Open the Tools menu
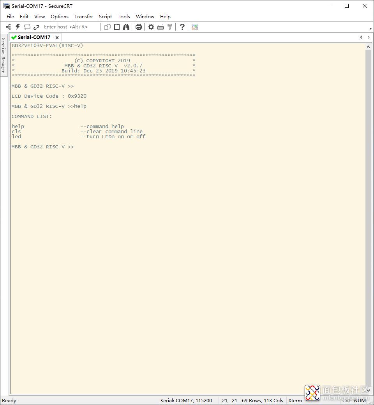Screen dimensions: 374x405 pyautogui.click(x=124, y=17)
